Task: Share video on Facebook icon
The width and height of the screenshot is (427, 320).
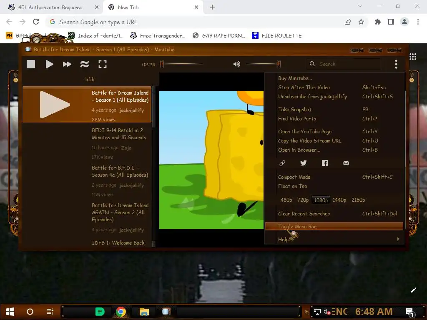Action: (324, 163)
